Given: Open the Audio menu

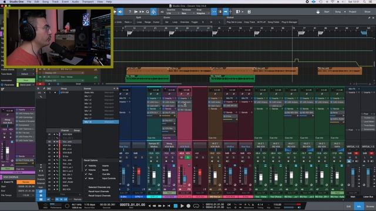Looking at the screenshot, I should [75, 2].
